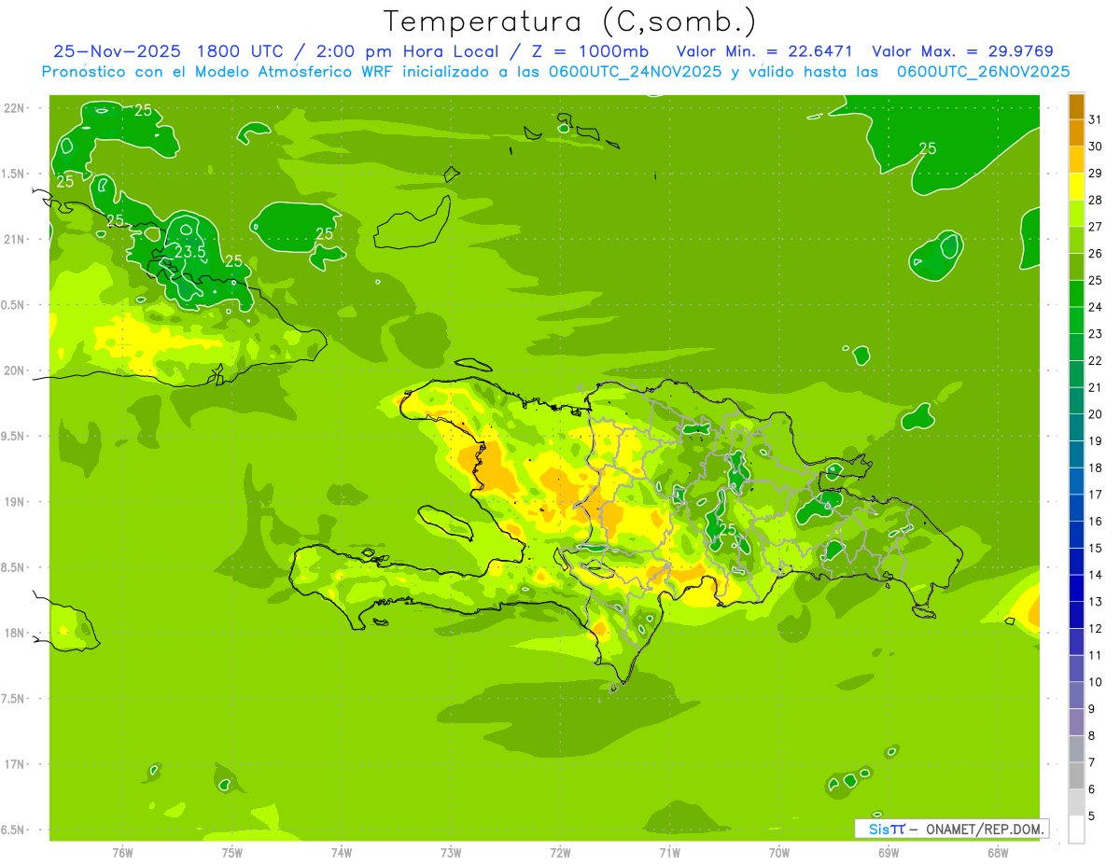Click legend value "8"

pos(1092,736)
